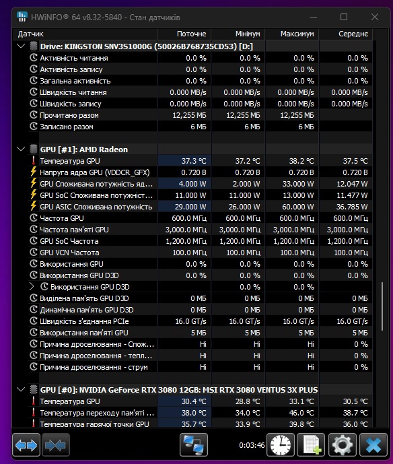The height and width of the screenshot is (464, 393).
Task: Click the clock icon next to Записано разом
Action: pos(34,127)
